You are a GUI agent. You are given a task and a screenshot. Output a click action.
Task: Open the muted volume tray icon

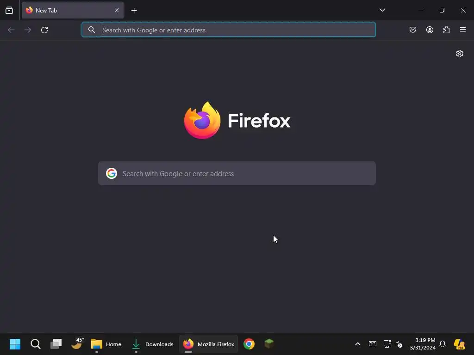coord(399,344)
